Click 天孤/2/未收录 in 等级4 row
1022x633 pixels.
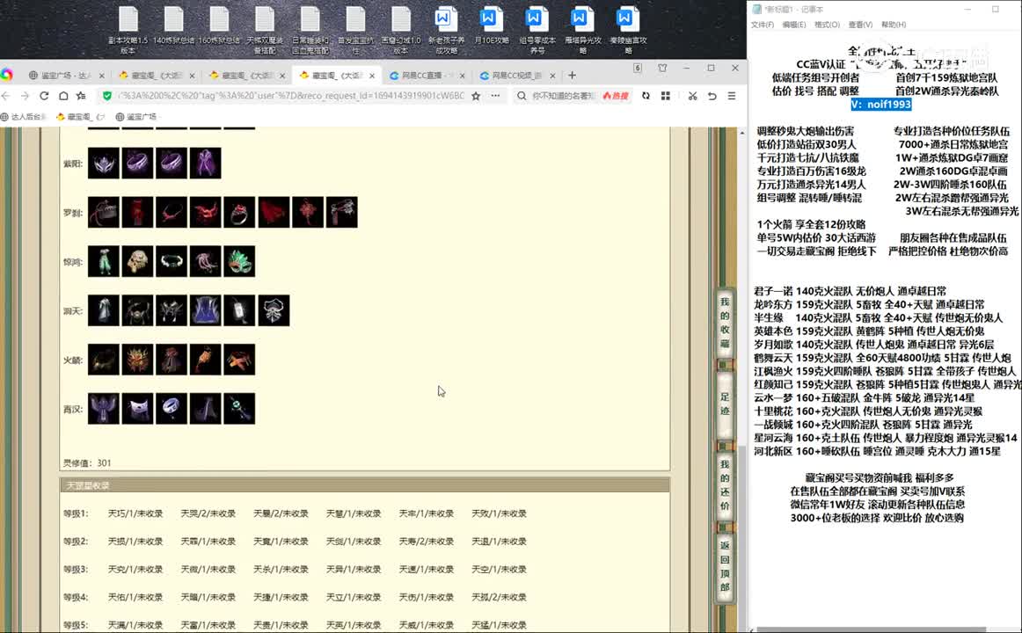point(499,597)
